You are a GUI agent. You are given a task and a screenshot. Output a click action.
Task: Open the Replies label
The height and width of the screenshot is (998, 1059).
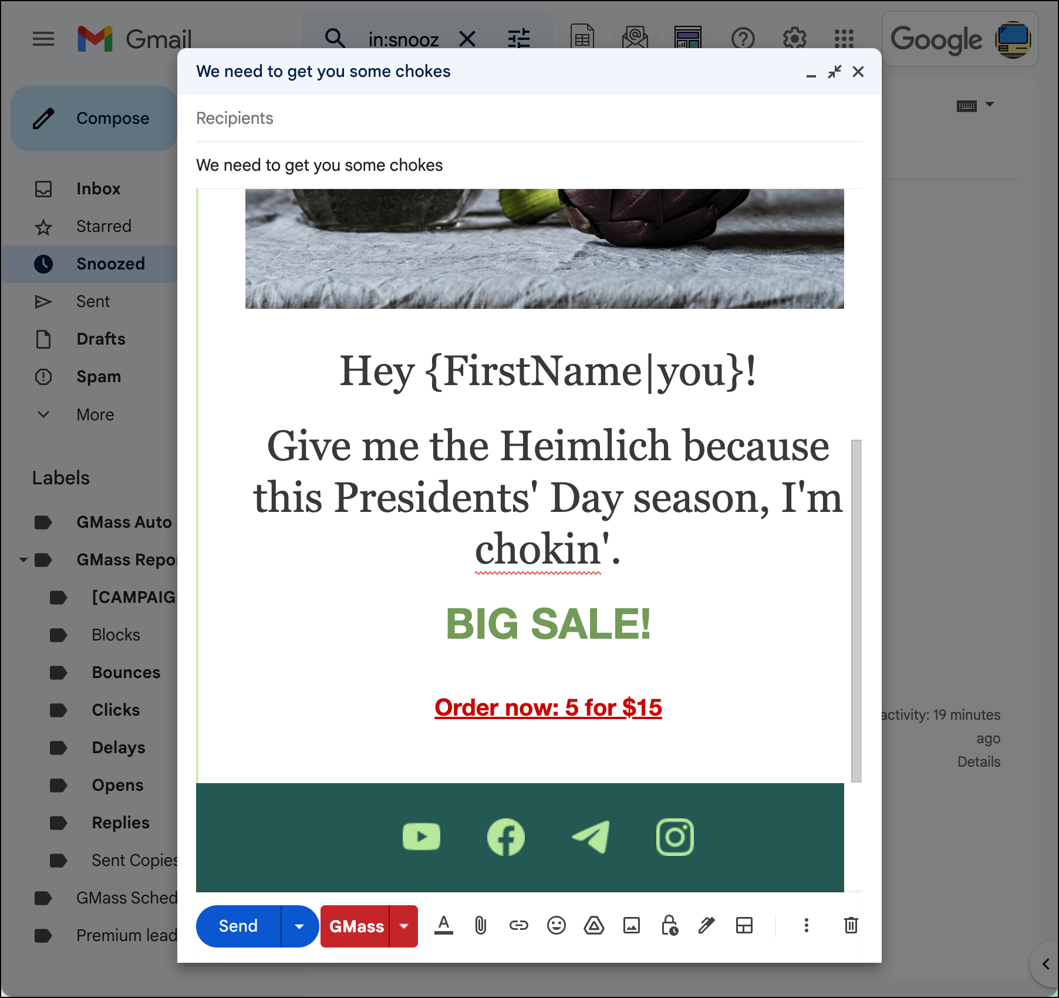120,823
